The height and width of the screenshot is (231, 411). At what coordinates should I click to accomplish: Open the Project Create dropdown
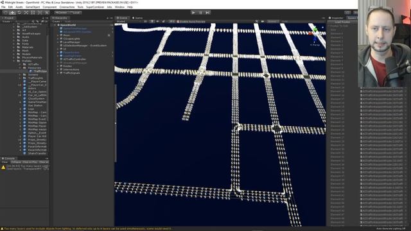6,21
